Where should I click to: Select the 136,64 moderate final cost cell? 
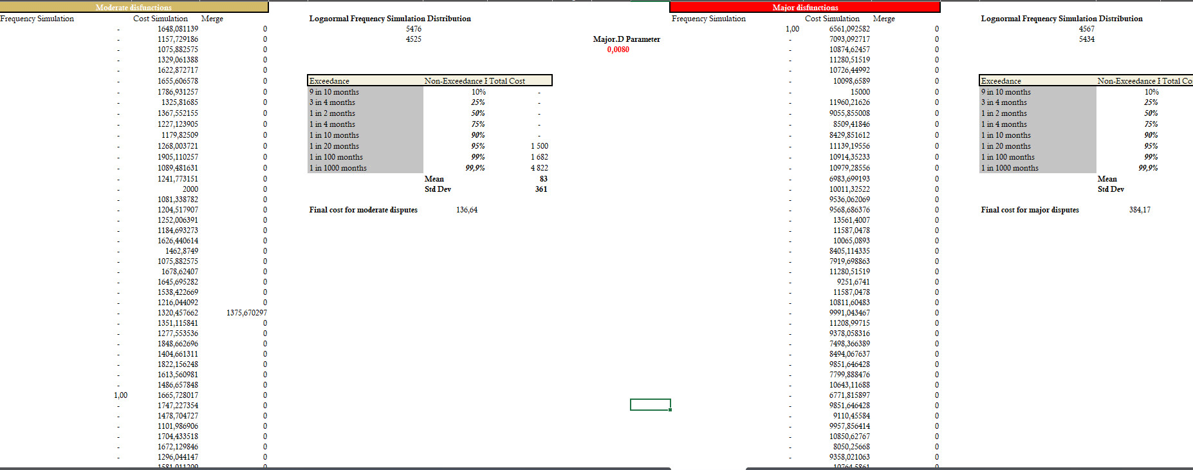(x=467, y=210)
